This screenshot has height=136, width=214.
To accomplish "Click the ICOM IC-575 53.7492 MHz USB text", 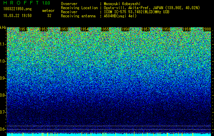I will click(136, 12).
